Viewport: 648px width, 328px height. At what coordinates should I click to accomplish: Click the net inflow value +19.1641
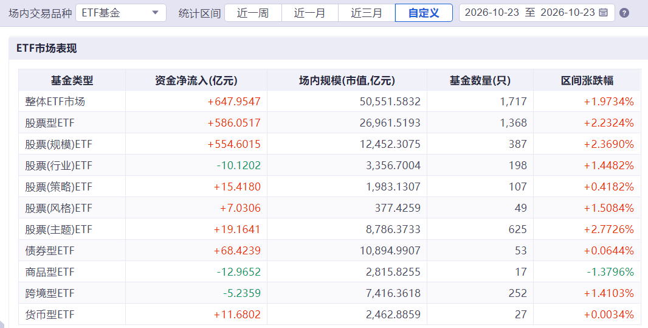coord(237,229)
